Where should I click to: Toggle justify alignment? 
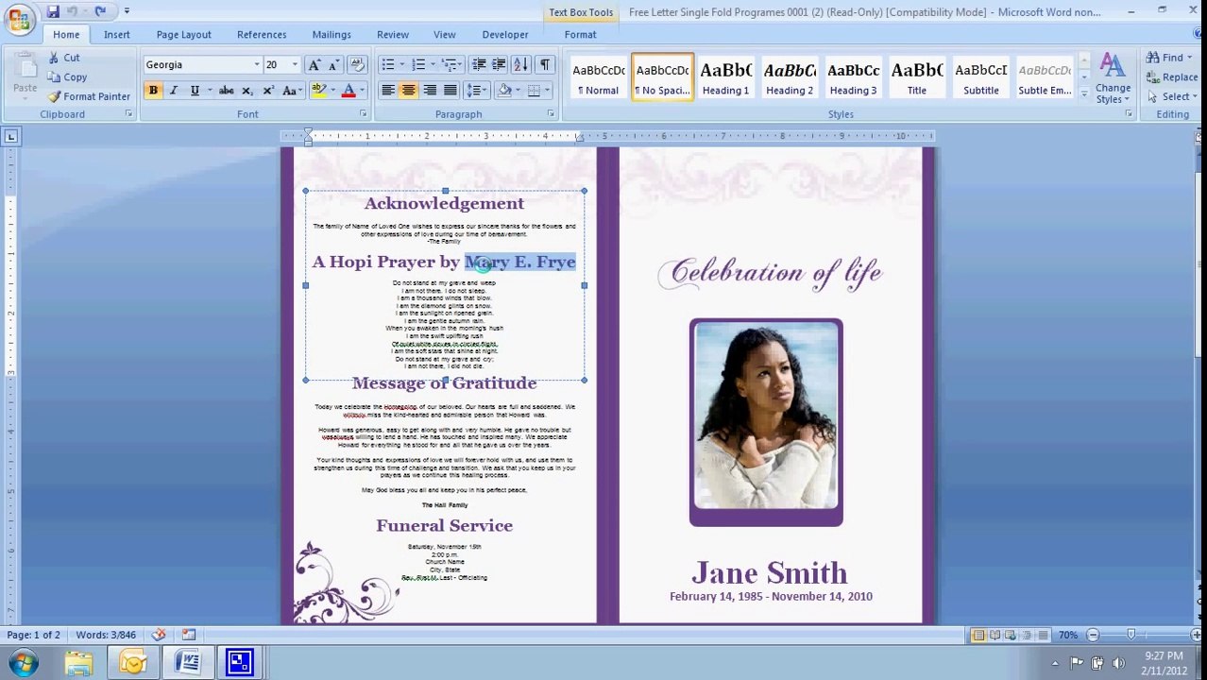pos(450,91)
